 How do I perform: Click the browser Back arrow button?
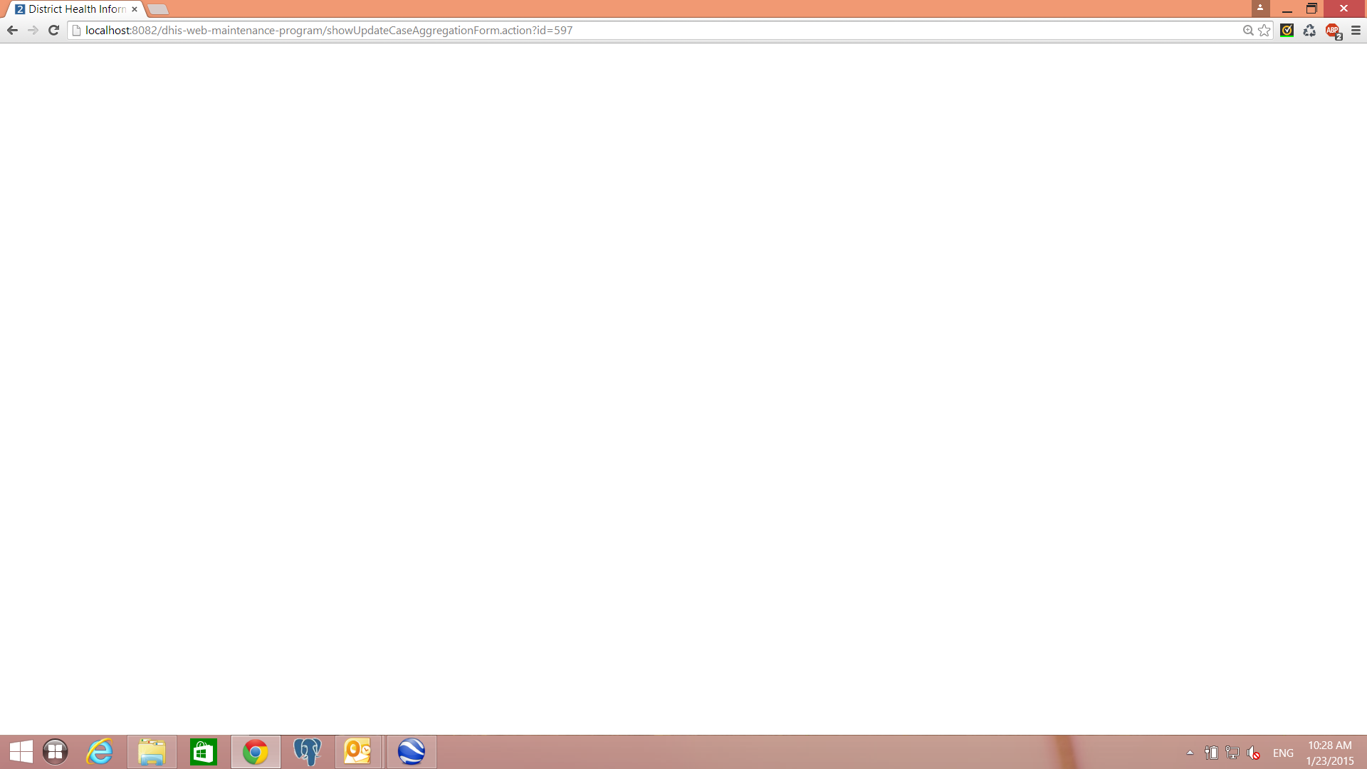[12, 30]
